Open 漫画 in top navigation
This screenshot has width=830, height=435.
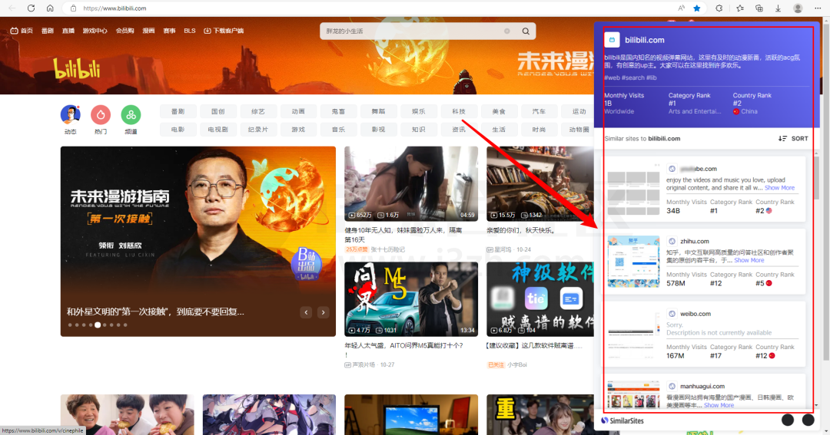click(x=148, y=31)
